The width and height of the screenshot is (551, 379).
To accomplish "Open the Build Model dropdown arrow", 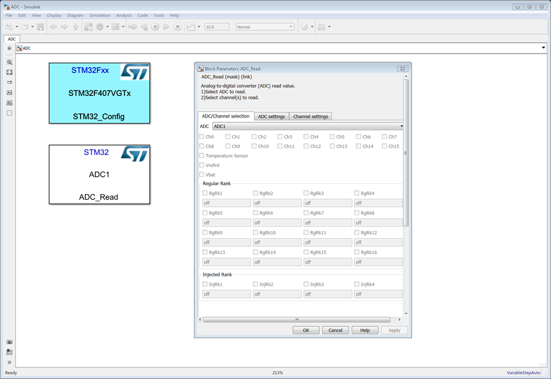I will (329, 26).
